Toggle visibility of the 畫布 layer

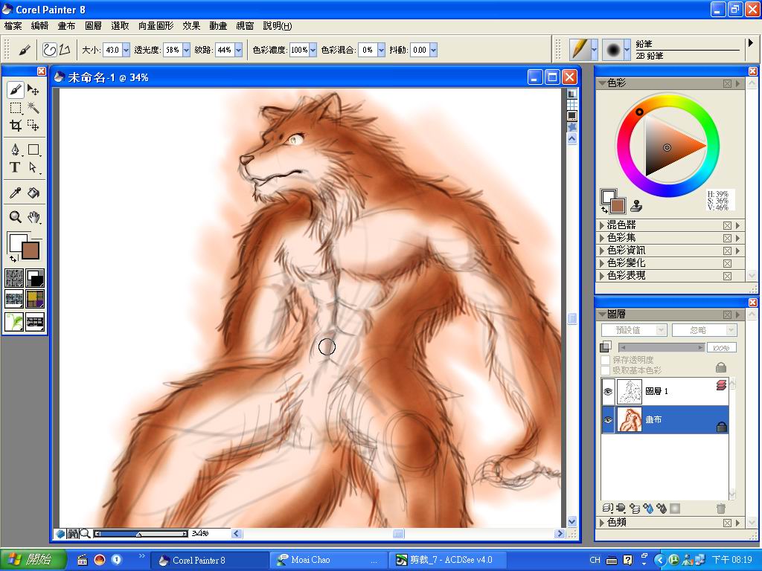(608, 420)
